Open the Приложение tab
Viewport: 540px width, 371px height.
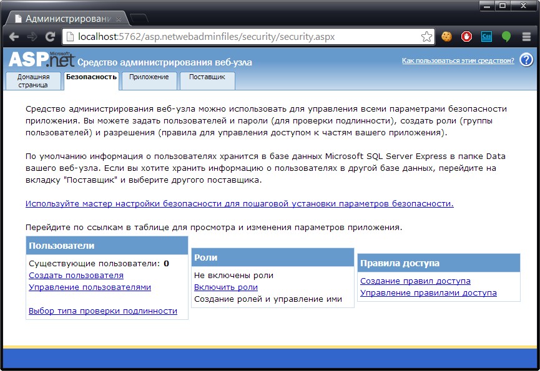click(x=149, y=81)
